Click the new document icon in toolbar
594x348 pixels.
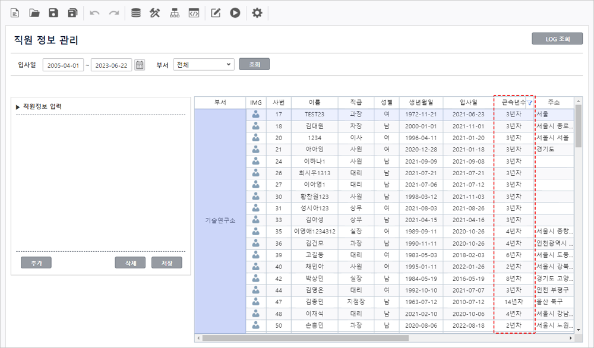[15, 13]
